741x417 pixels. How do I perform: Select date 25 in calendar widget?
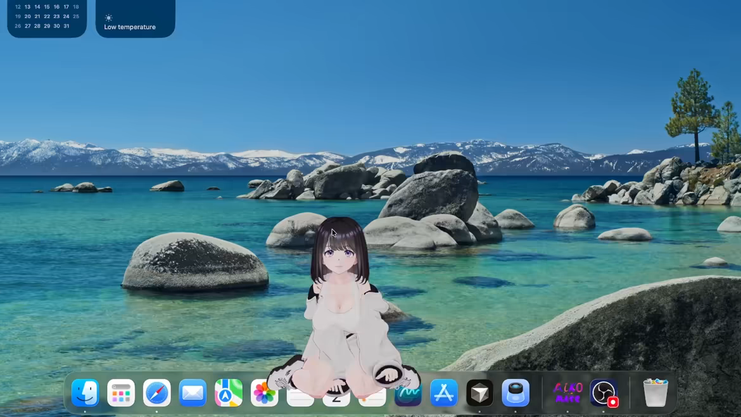(x=75, y=16)
